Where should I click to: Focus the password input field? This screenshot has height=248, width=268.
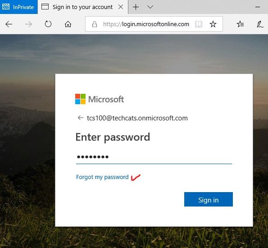154,157
